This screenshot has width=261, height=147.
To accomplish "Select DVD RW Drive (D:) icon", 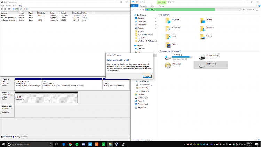I will point(202,57).
